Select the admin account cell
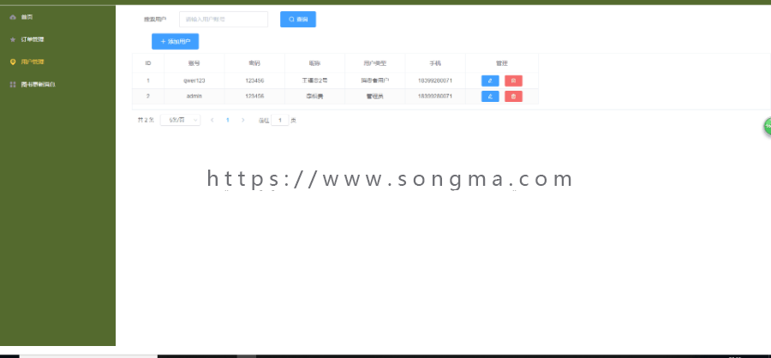This screenshot has height=358, width=771. (194, 97)
